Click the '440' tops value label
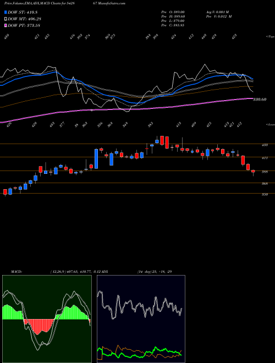 [204, 37]
